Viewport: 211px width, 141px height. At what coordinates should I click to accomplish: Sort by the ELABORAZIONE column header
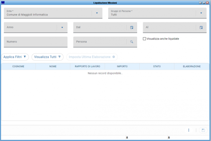(192, 66)
